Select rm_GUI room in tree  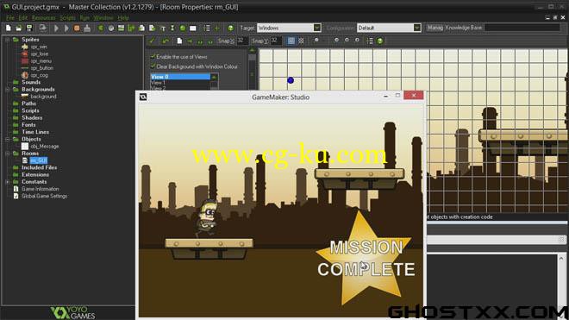39,160
